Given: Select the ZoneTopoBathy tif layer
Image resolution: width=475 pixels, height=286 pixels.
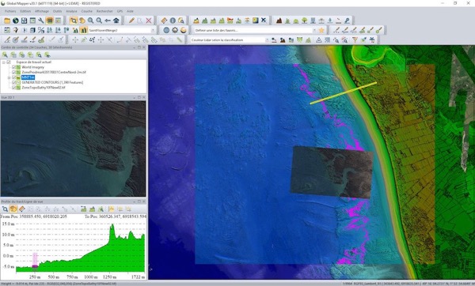Looking at the screenshot, I should coord(44,88).
